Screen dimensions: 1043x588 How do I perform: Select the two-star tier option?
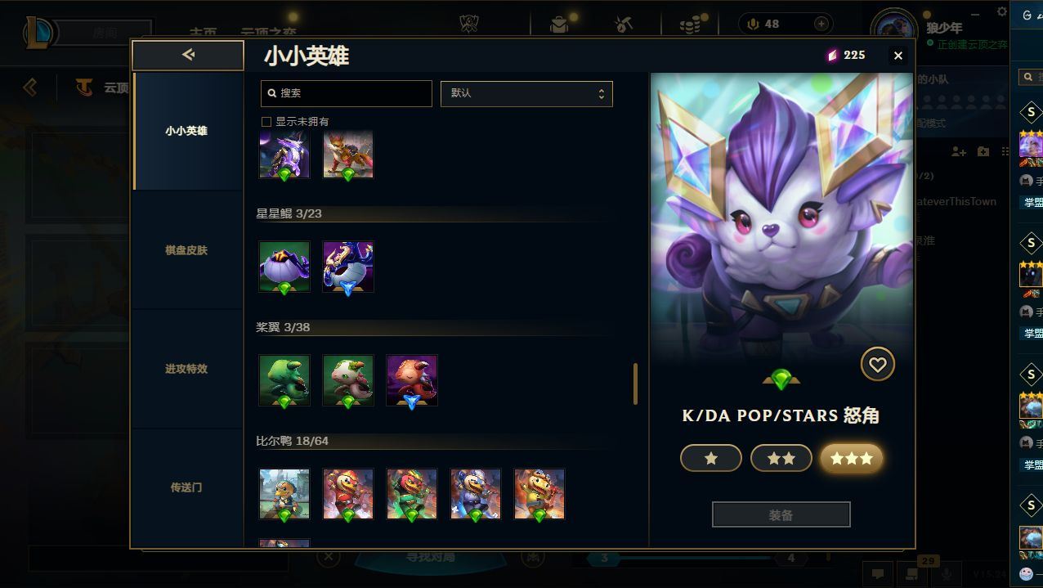[781, 459]
